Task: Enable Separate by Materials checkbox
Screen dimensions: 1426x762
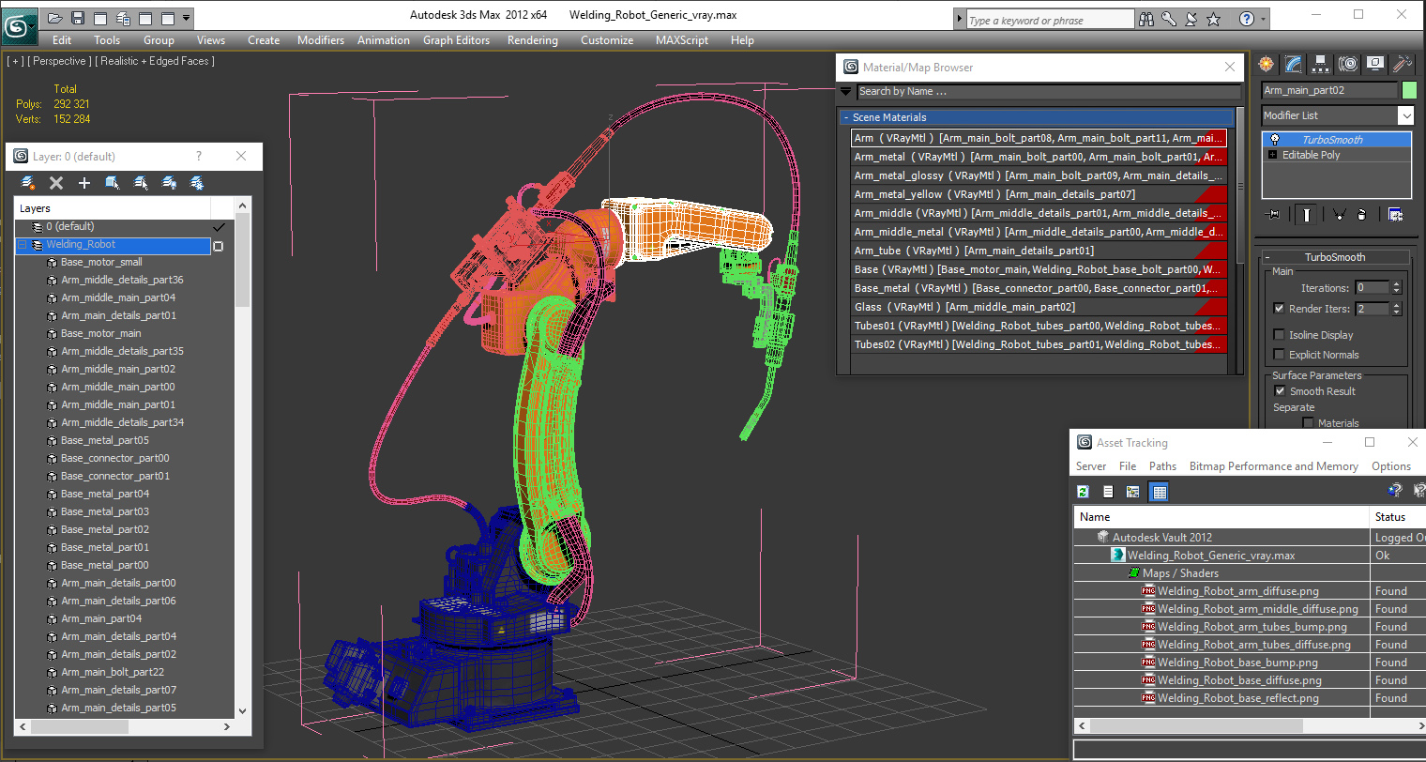Action: coord(1308,423)
